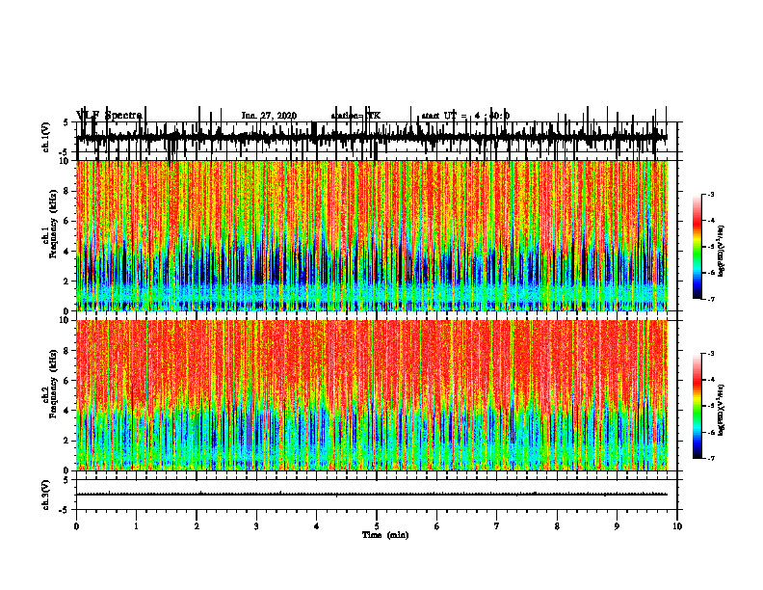This screenshot has height=590, width=763.
Task: Click time-axis tick label "9"
Action: click(x=617, y=526)
